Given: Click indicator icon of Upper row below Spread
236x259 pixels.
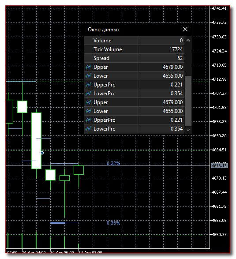Looking at the screenshot, I should 88,67.
